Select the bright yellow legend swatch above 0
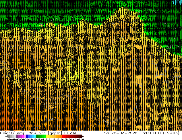182x140 pixels. 47,136
